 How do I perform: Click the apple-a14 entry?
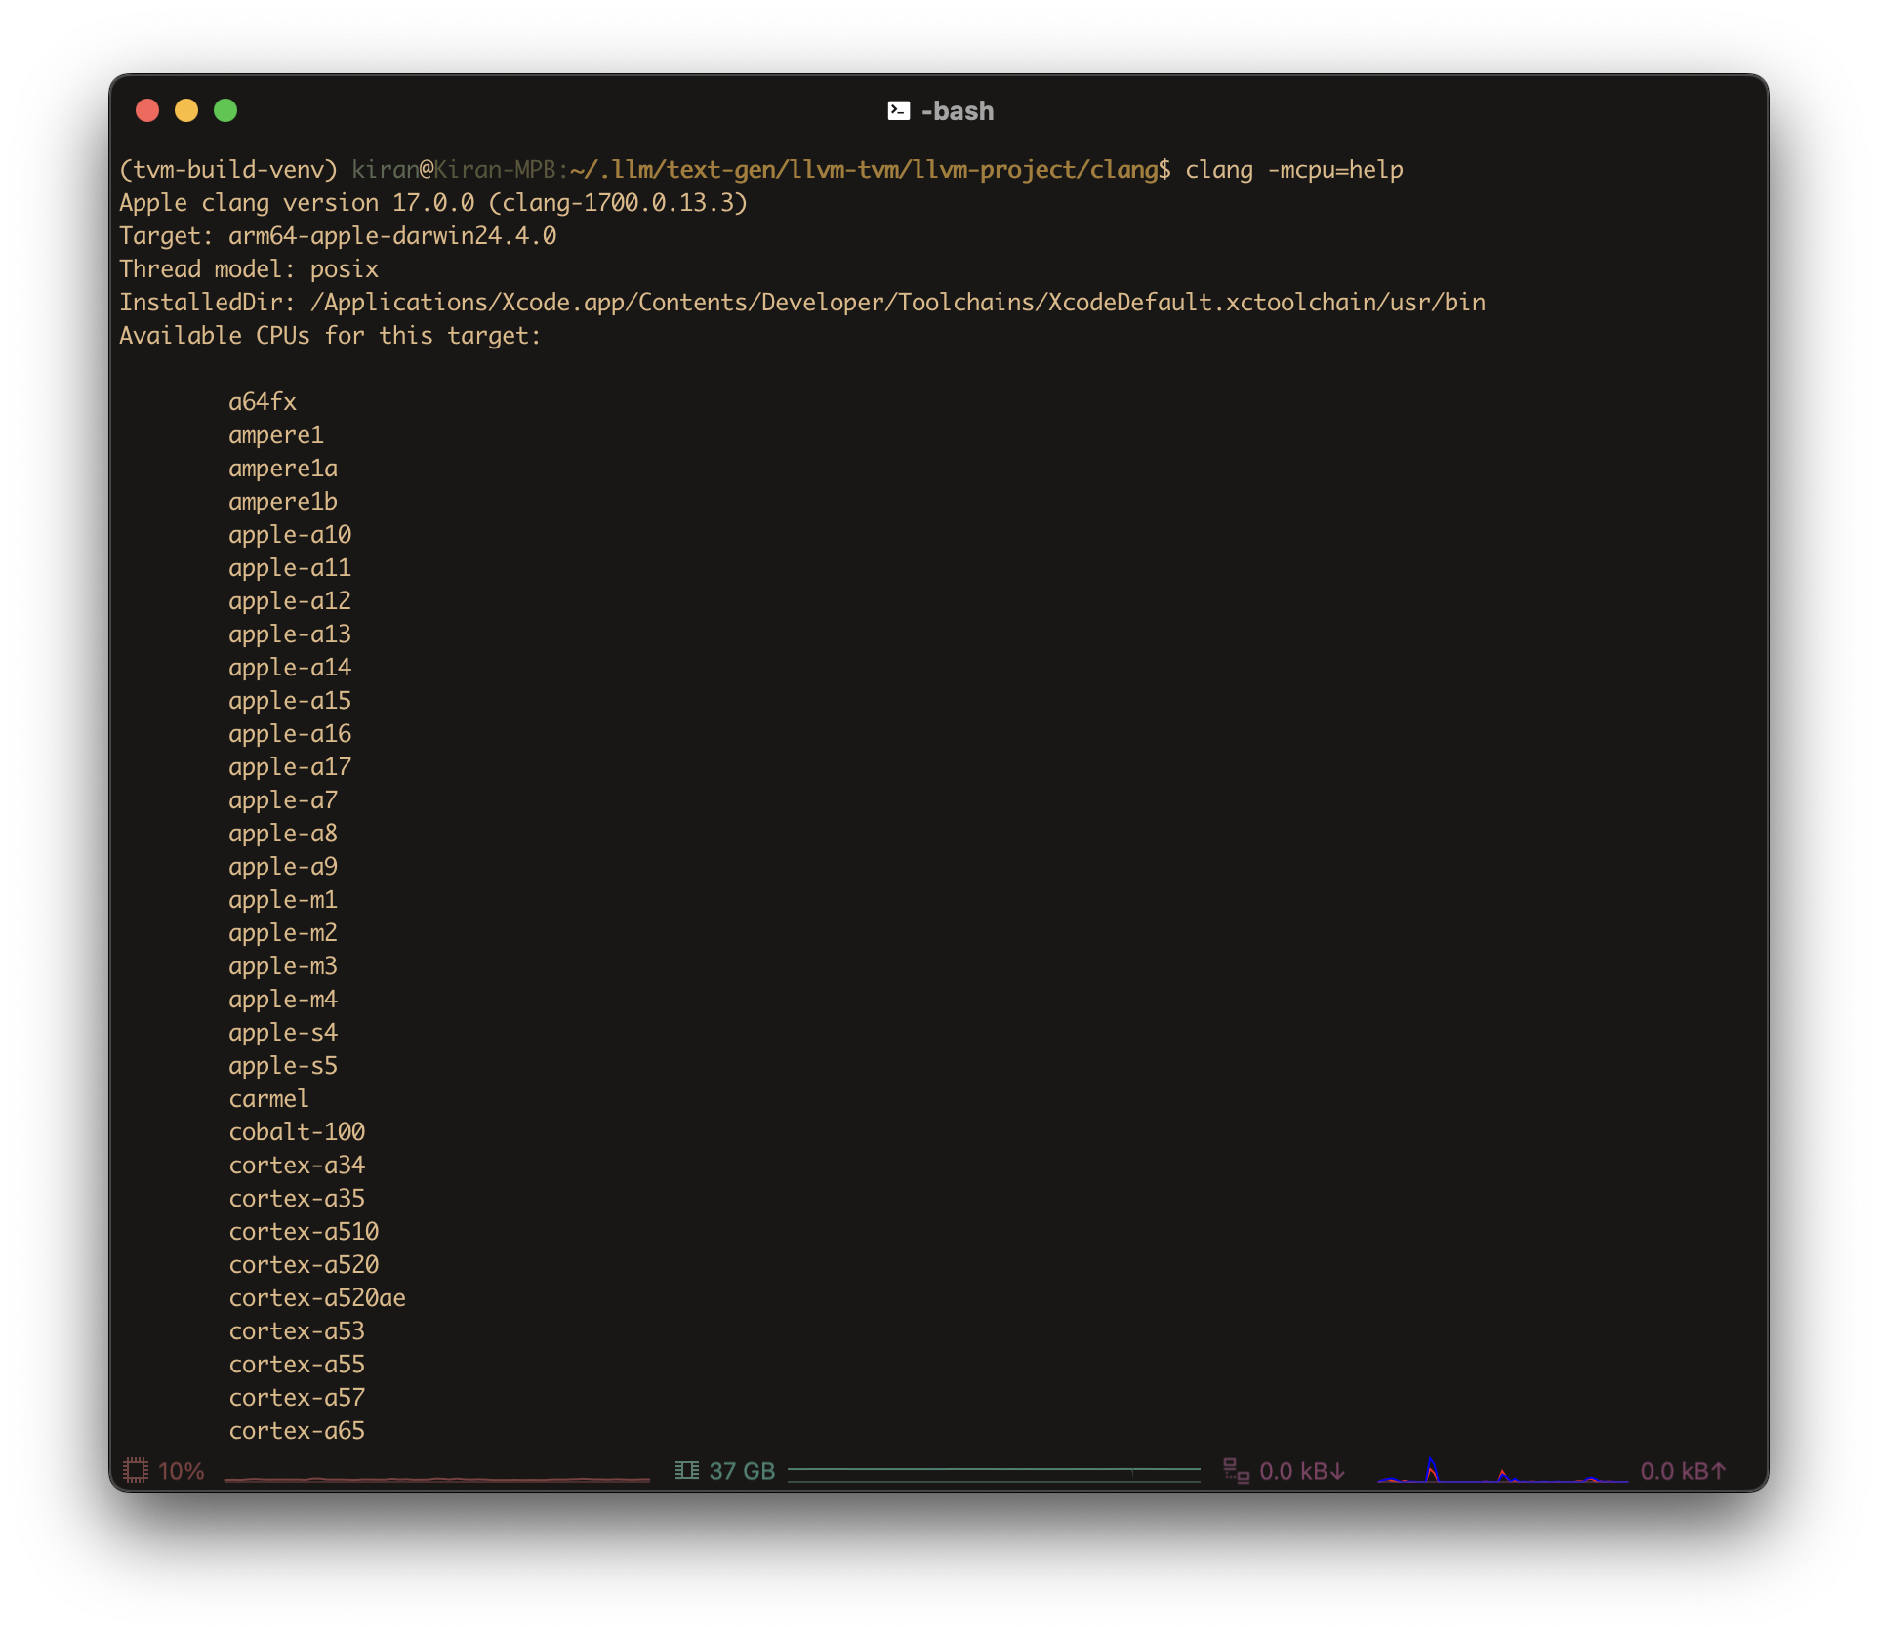(x=290, y=668)
